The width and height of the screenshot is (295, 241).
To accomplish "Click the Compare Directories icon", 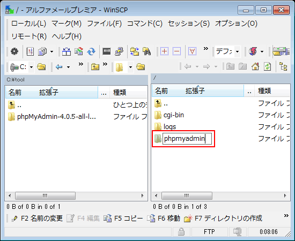I will (67, 51).
